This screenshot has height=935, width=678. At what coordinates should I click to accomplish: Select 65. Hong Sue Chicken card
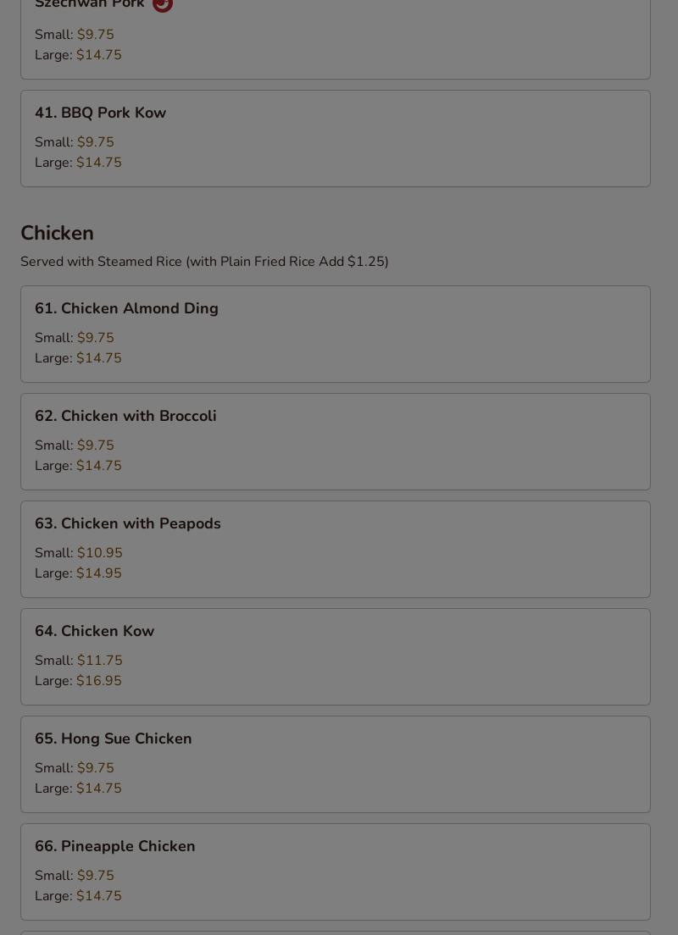tap(336, 765)
